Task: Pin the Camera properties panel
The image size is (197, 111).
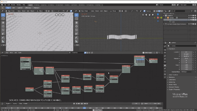Action: pos(195,43)
